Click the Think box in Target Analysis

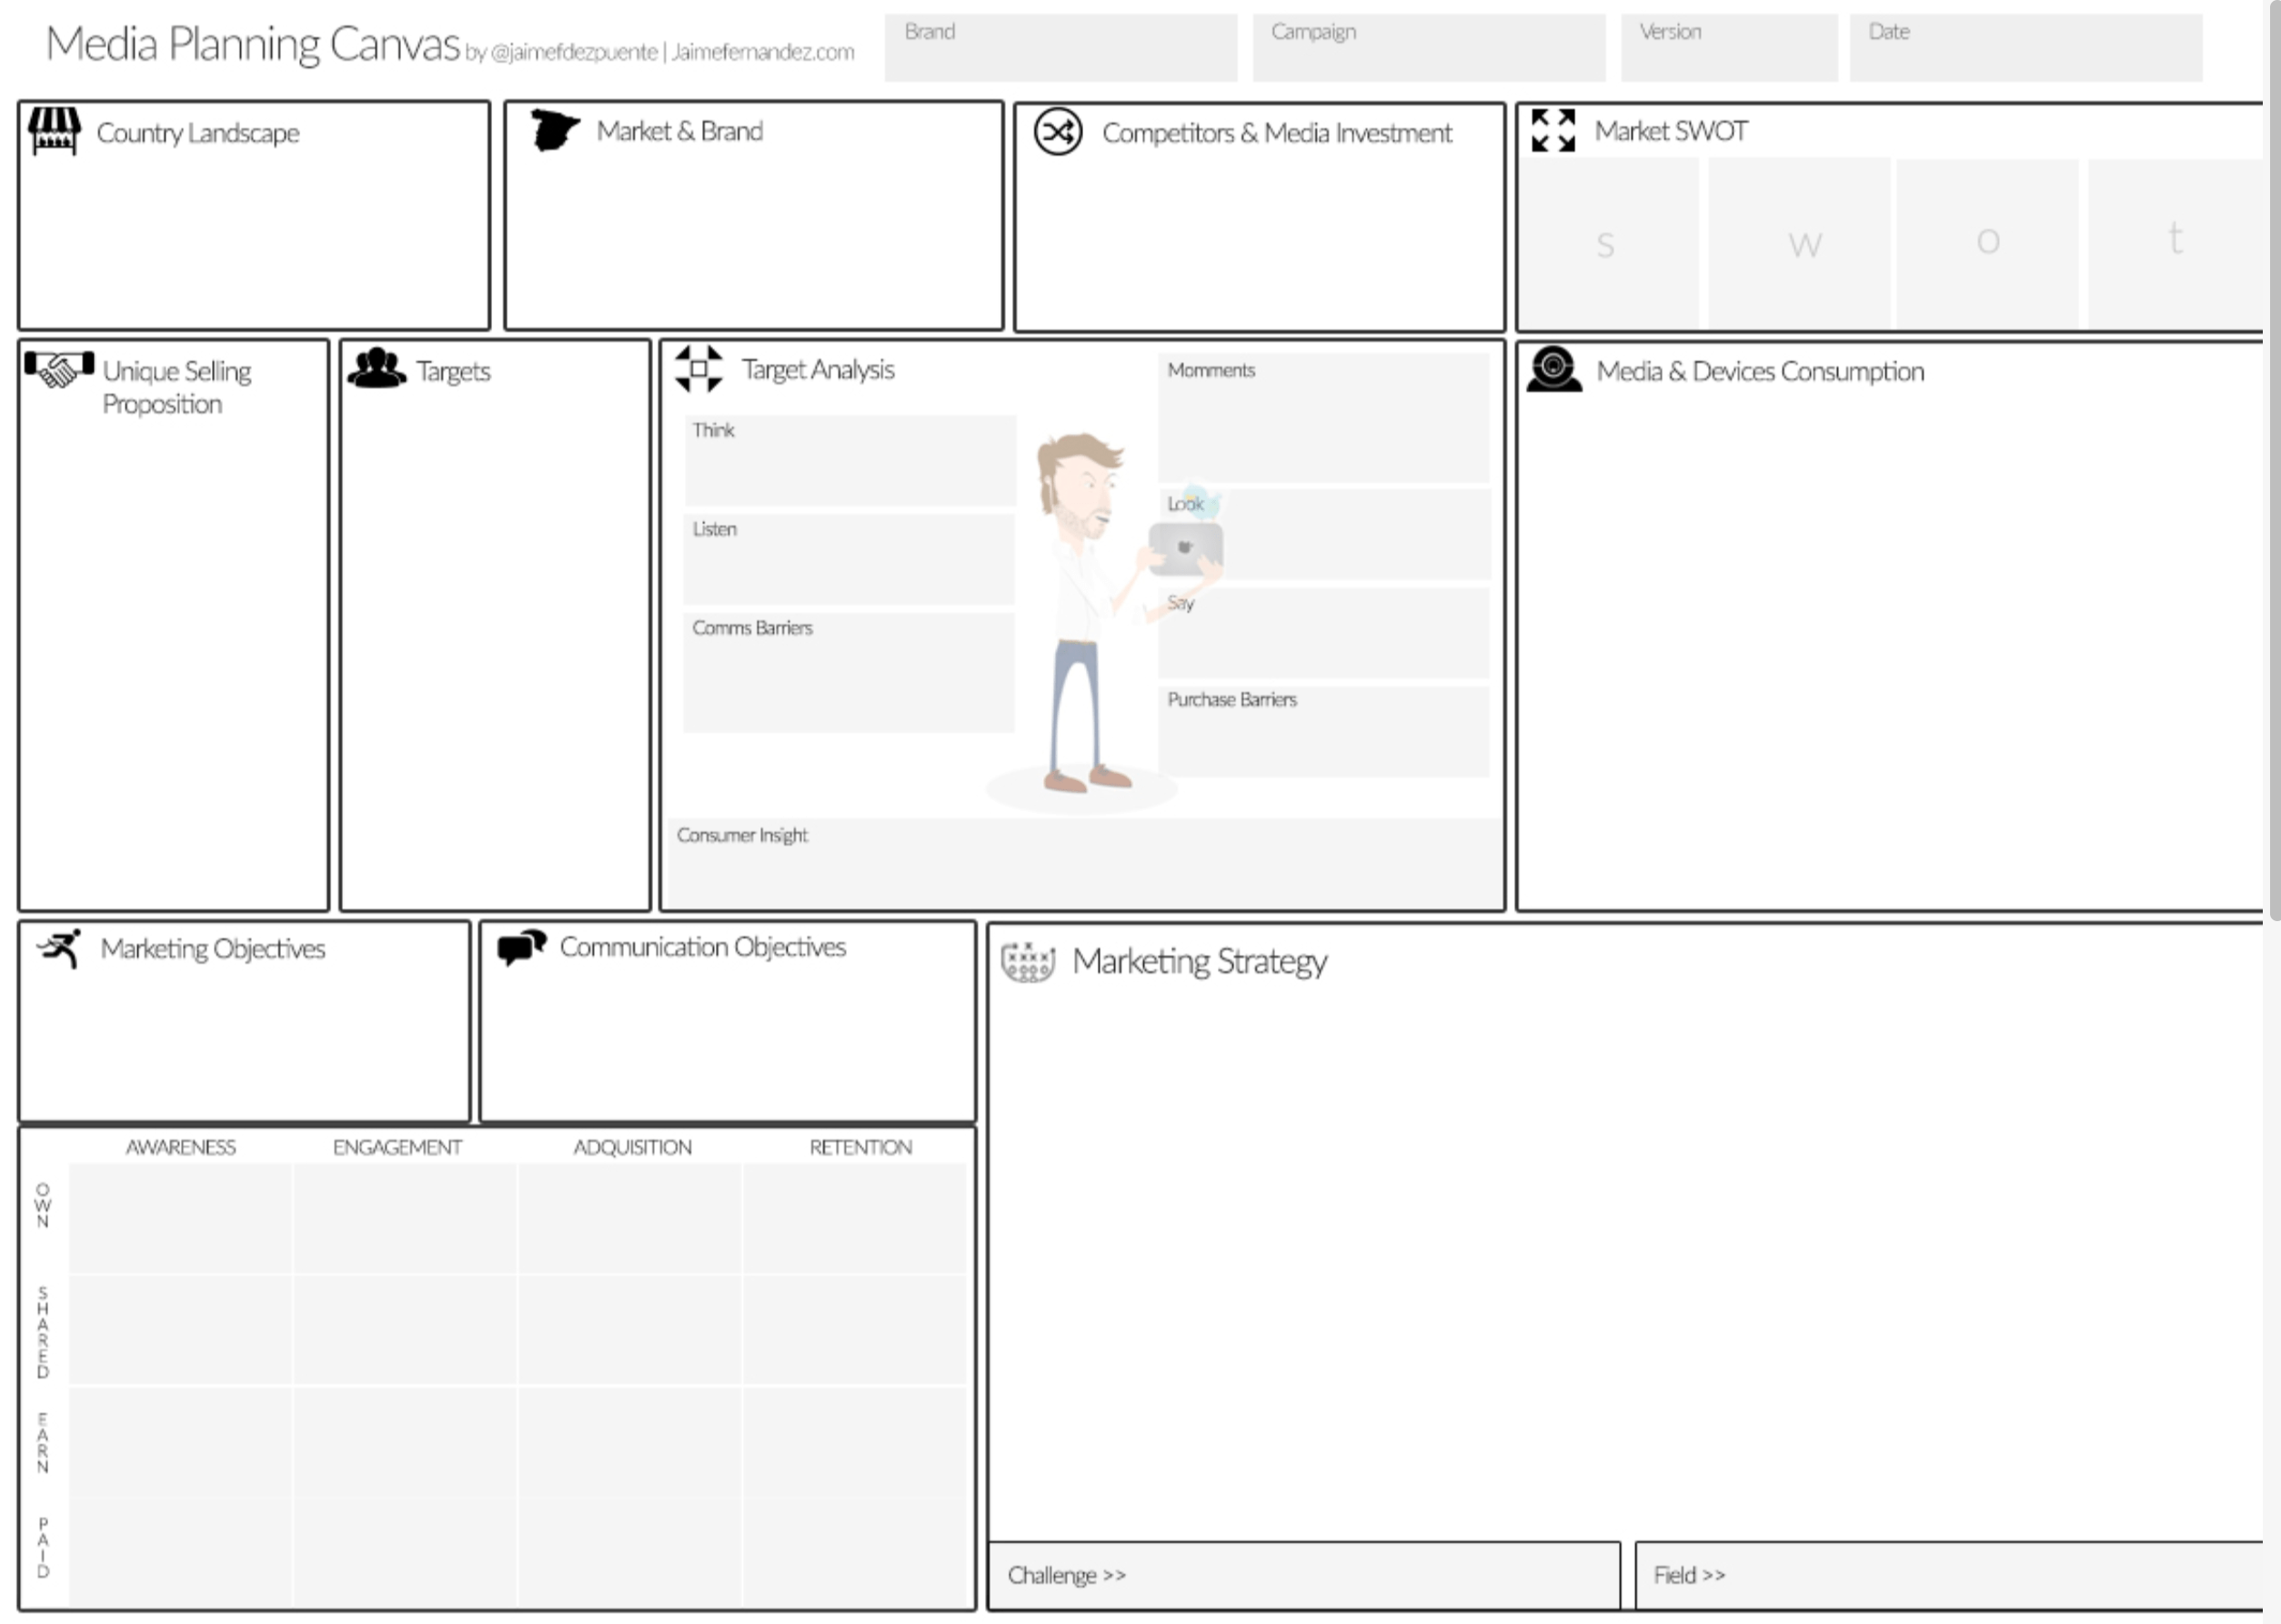pyautogui.click(x=850, y=461)
